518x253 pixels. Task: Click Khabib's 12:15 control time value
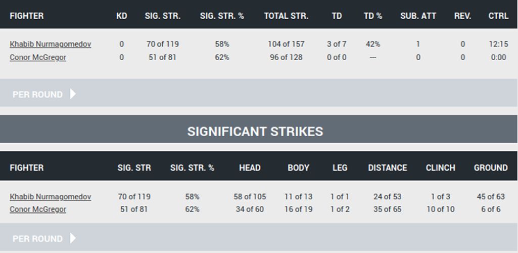[498, 44]
